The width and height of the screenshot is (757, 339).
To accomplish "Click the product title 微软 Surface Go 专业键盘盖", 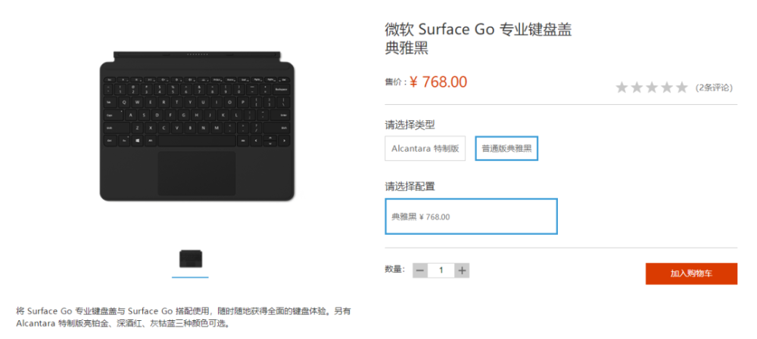I will point(478,30).
